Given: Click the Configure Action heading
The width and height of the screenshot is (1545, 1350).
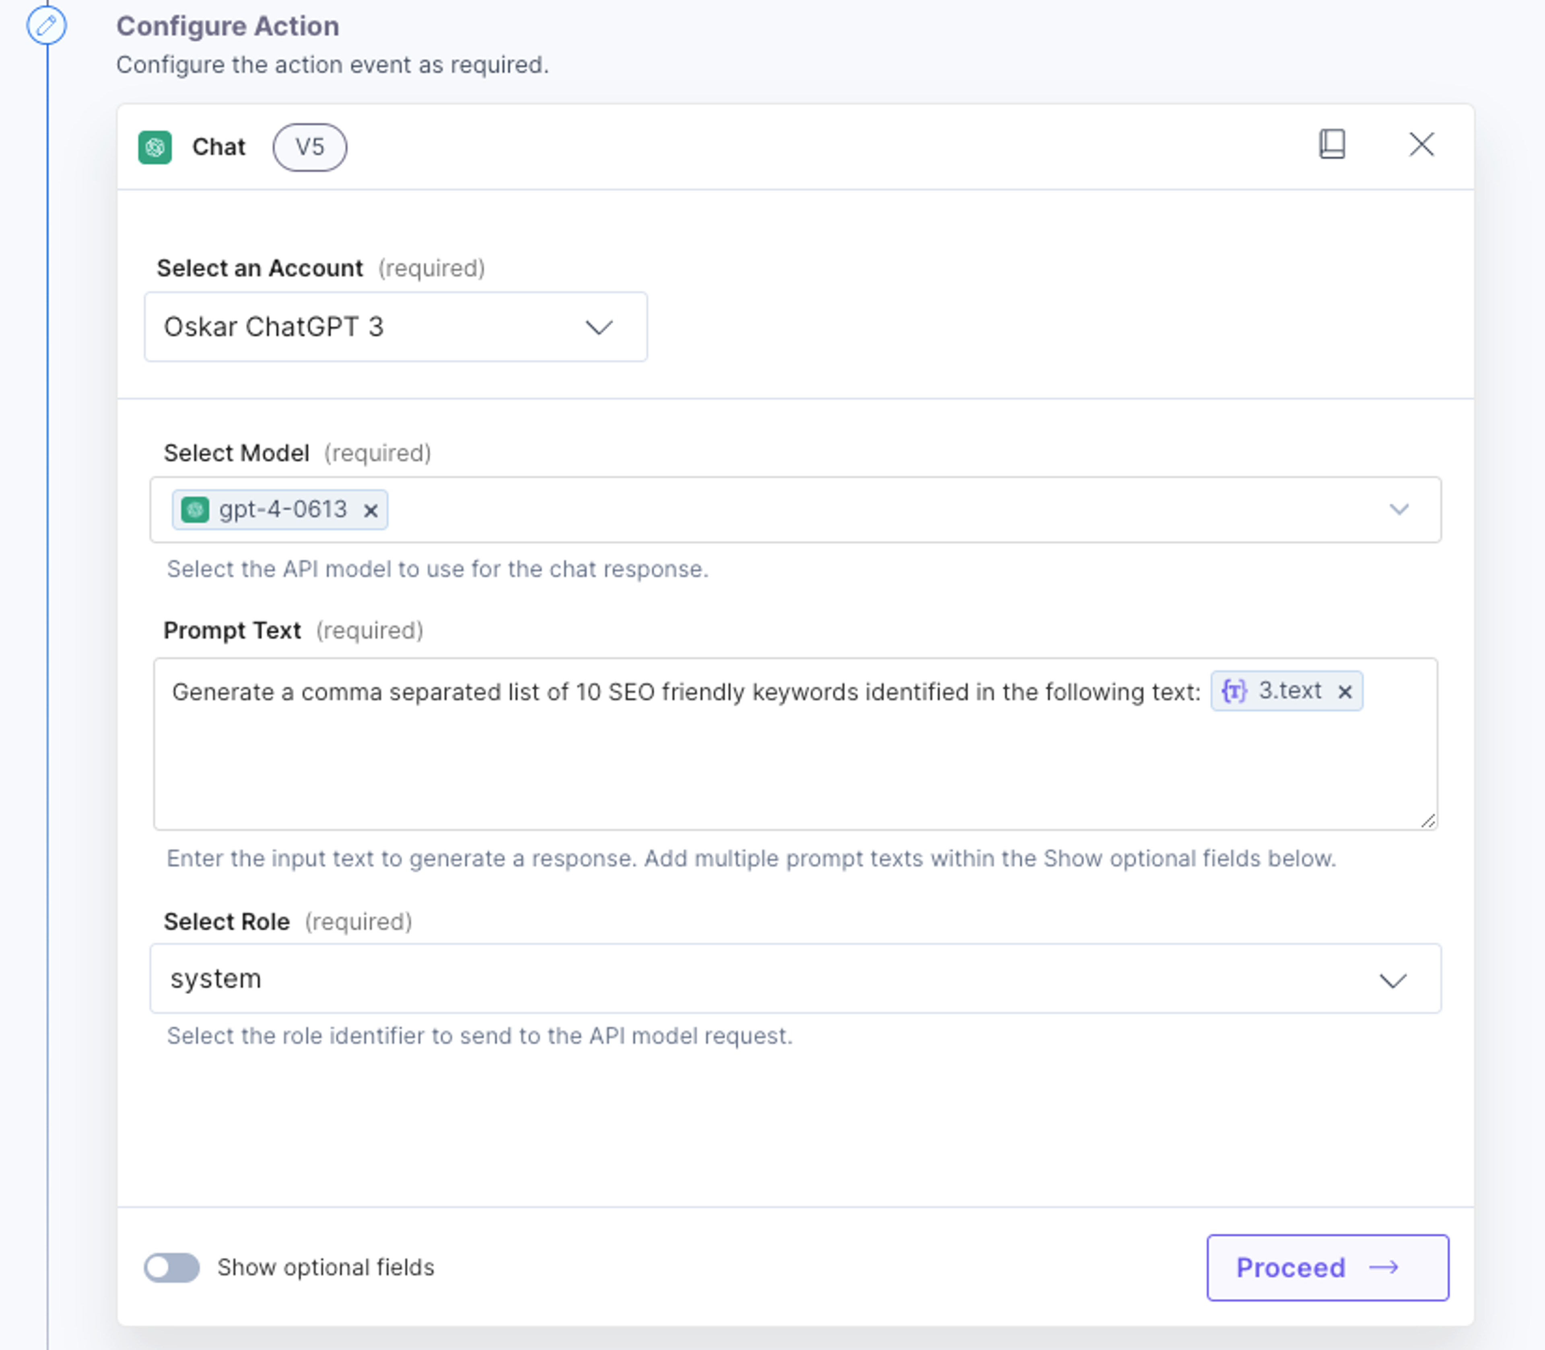Looking at the screenshot, I should [228, 27].
